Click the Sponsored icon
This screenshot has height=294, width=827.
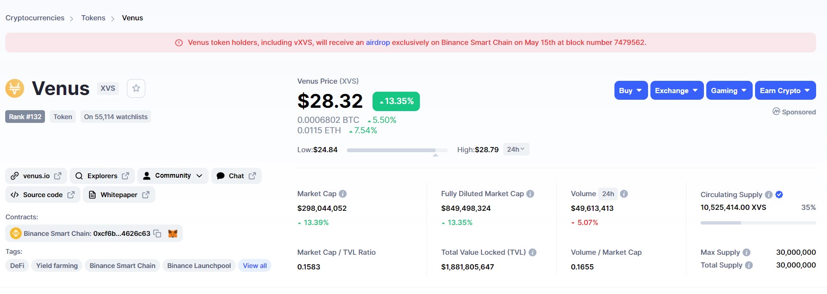[776, 112]
